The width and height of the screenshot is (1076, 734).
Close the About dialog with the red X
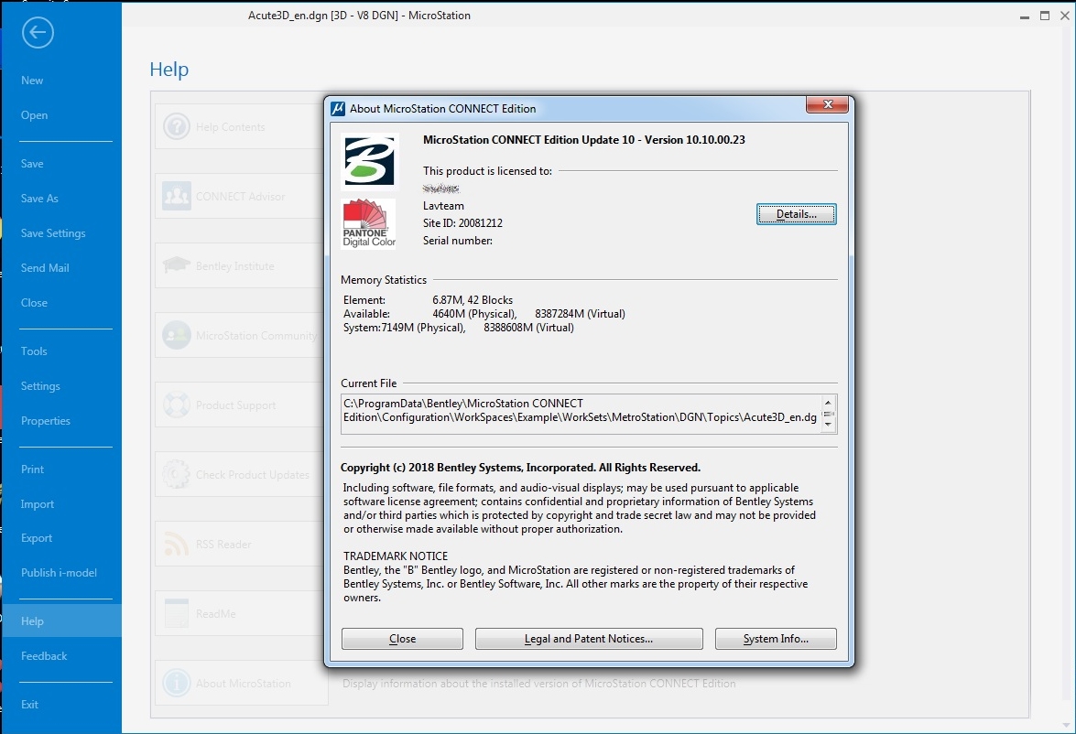coord(828,104)
